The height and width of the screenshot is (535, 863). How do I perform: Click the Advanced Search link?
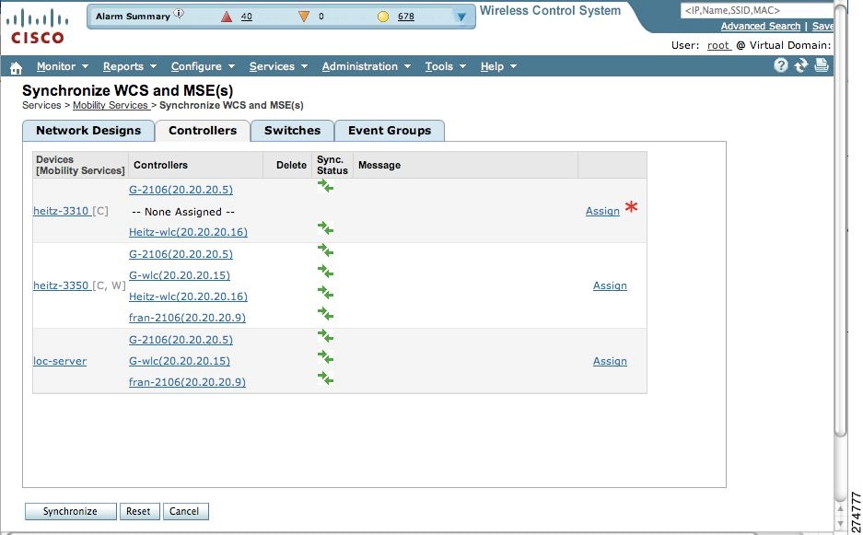pyautogui.click(x=761, y=26)
